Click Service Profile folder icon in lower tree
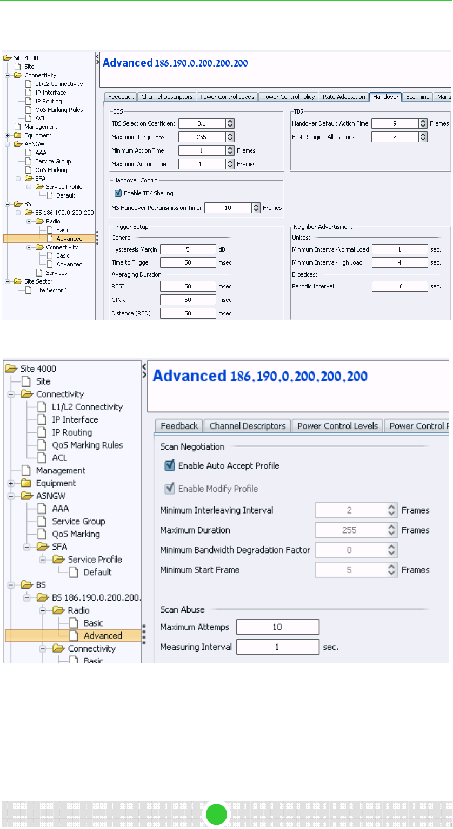This screenshot has width=453, height=829. (x=59, y=560)
